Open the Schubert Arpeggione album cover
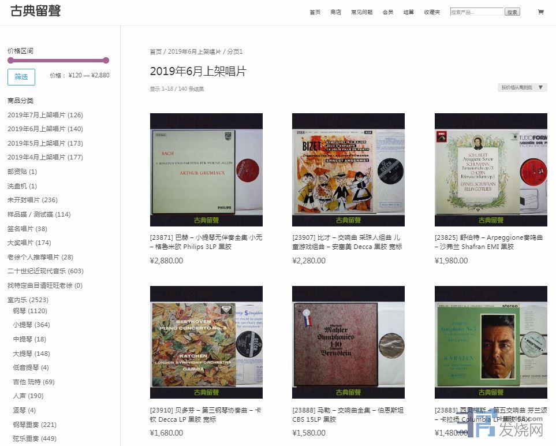Viewport: 556px width, 446px height. click(x=491, y=169)
